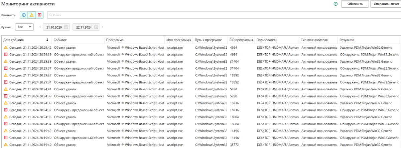The image size is (401, 148).
Task: Toggle the yellow warning importance filter
Action: point(31,15)
